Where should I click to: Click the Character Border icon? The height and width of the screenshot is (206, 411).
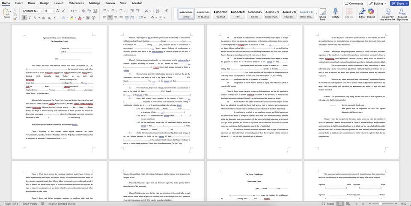point(95,11)
